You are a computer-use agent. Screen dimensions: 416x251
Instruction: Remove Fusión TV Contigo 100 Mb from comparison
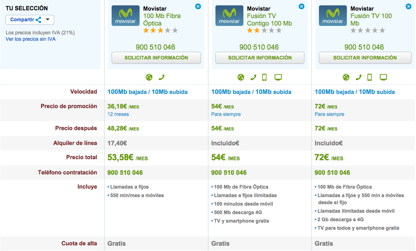302,6
